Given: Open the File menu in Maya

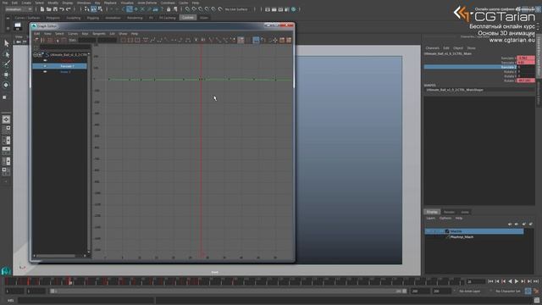Looking at the screenshot, I should (5, 3).
